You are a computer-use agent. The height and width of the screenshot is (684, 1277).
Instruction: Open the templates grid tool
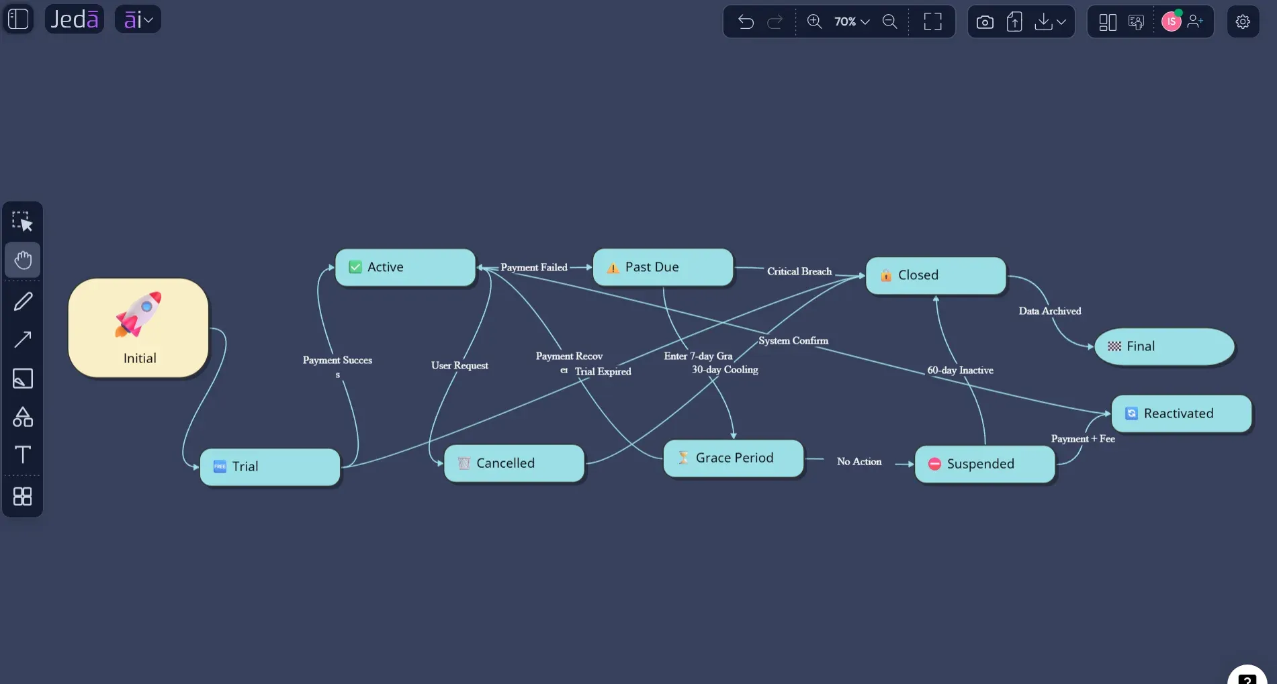click(x=23, y=497)
